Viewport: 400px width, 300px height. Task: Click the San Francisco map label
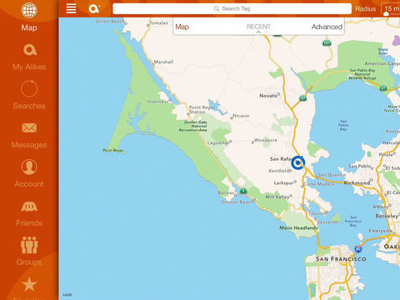(341, 259)
